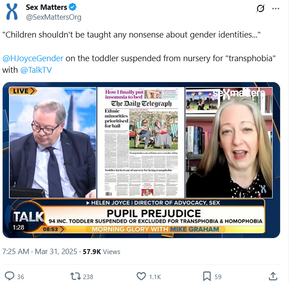This screenshot has width=289, height=284.
Task: Click the 1:28 video duration badge
Action: tap(18, 227)
